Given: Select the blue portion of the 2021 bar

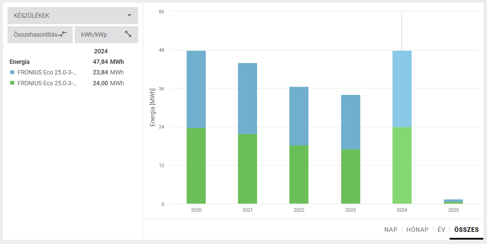Looking at the screenshot, I should coord(248,99).
